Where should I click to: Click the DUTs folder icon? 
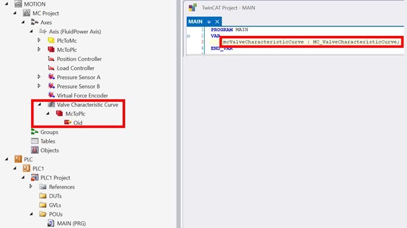click(43, 196)
